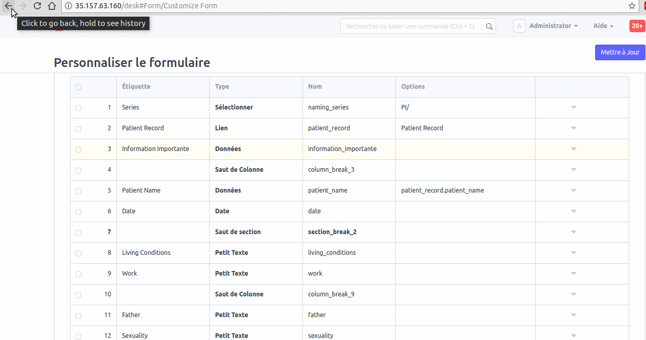Click the site info icon in address bar
The width and height of the screenshot is (646, 340).
click(69, 6)
